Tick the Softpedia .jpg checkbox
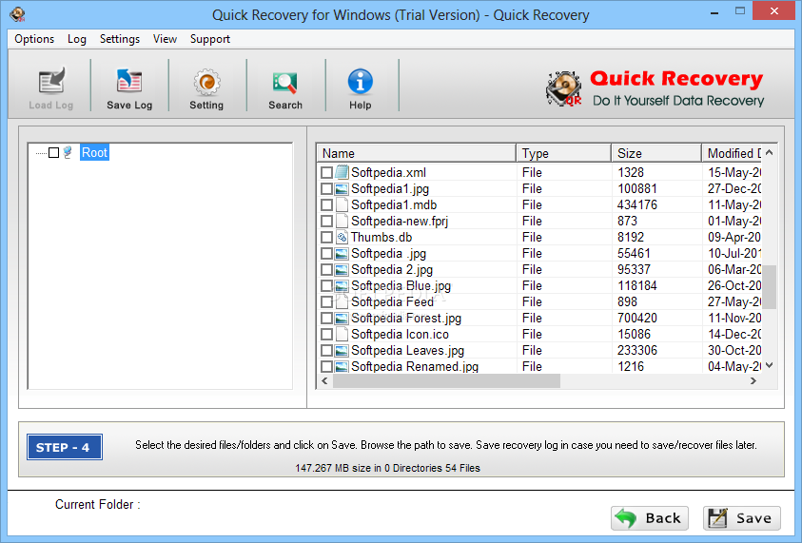802x543 pixels. pos(327,254)
